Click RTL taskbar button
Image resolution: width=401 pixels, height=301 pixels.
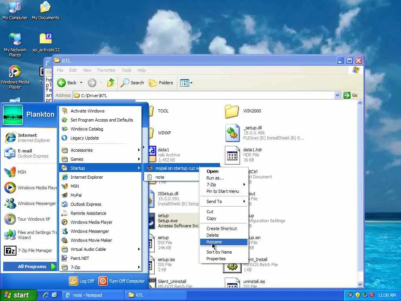coord(155,295)
